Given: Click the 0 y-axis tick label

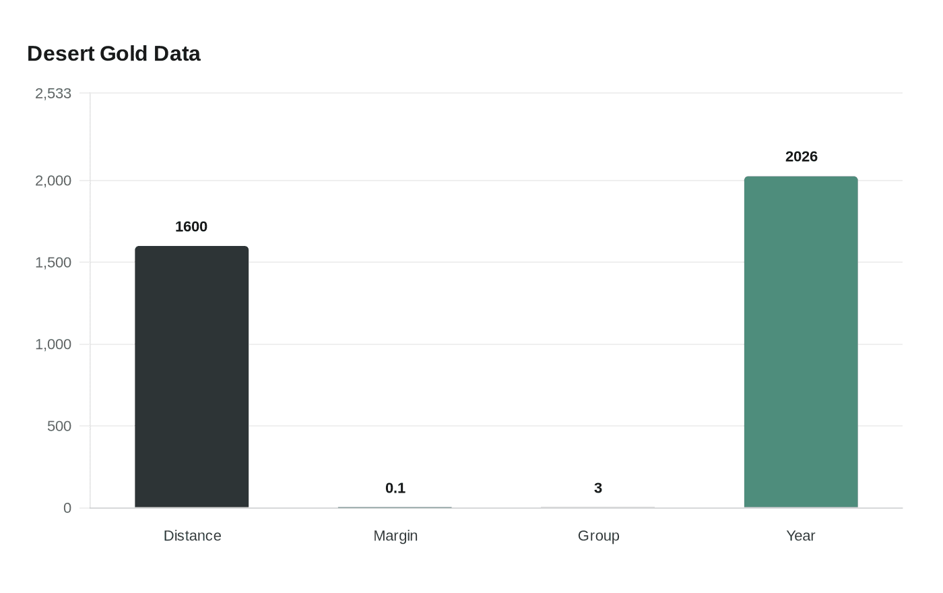Looking at the screenshot, I should (67, 508).
